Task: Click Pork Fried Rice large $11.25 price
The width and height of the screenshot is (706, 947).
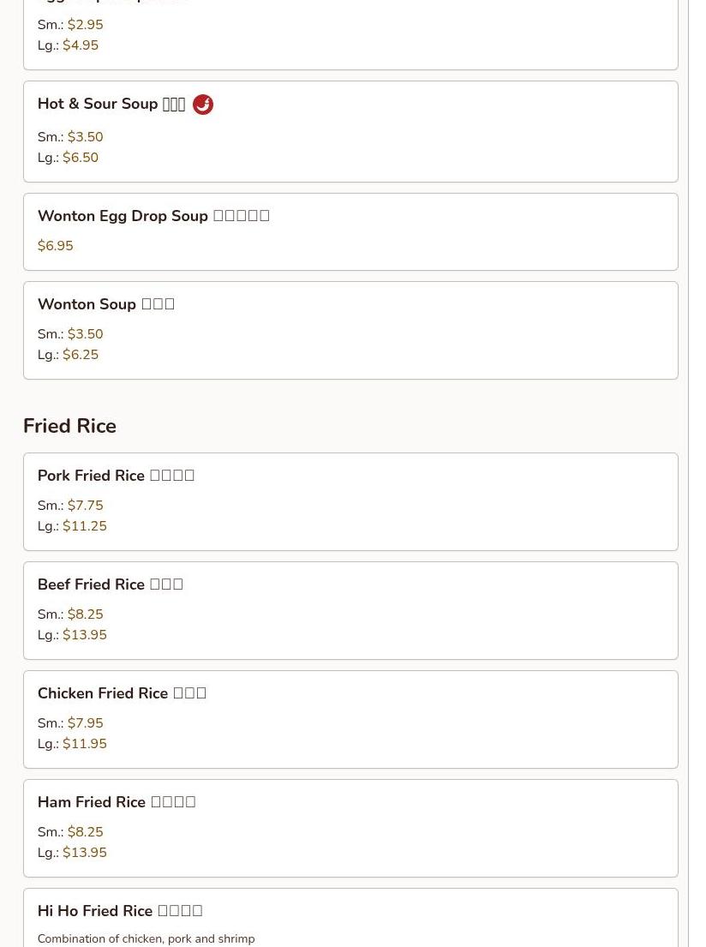Action: tap(85, 526)
